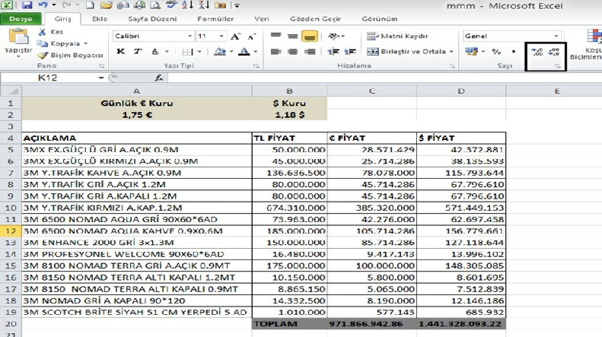Apply comma style number format
Screen dimensions: 602x337
pyautogui.click(x=514, y=52)
